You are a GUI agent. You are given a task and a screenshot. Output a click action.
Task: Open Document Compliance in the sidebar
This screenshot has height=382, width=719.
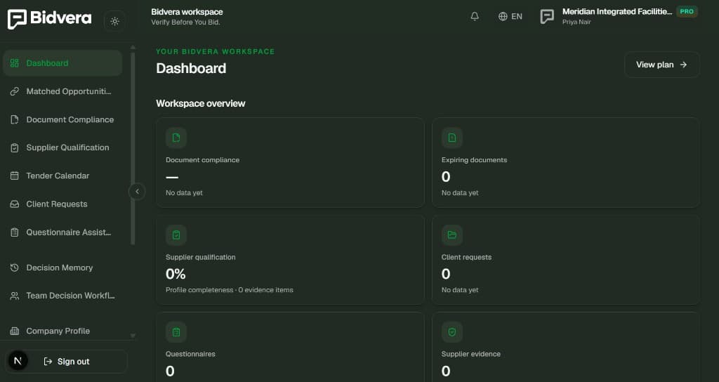(62, 119)
